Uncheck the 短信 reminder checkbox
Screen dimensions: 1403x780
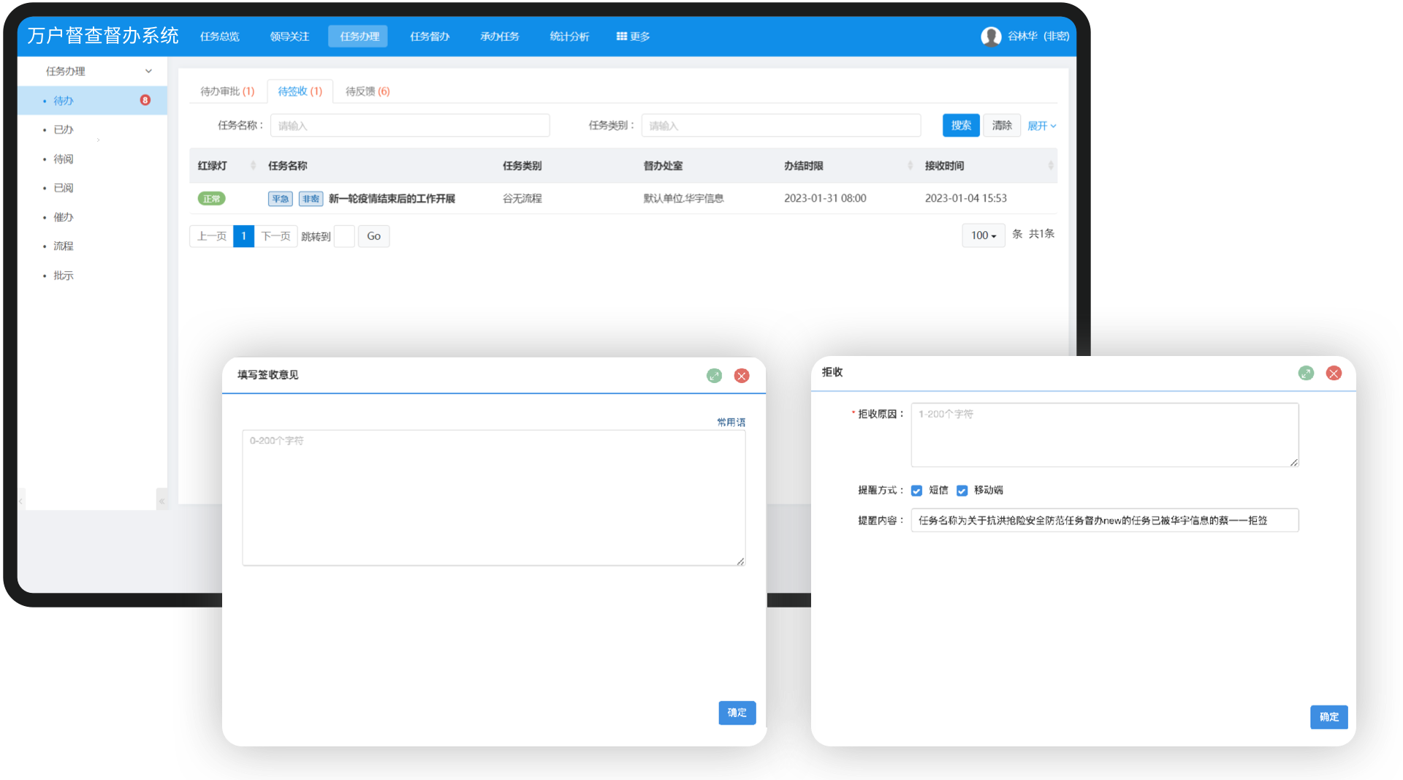pyautogui.click(x=916, y=491)
